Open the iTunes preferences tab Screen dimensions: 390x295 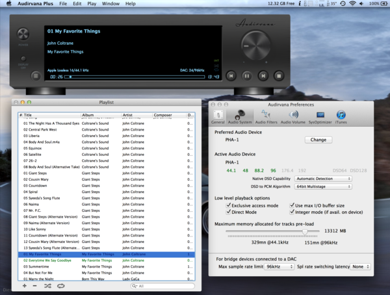341,117
